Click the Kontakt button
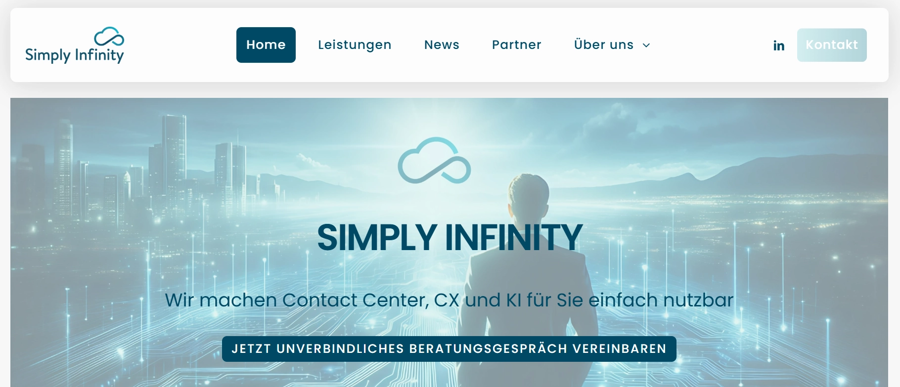 832,45
